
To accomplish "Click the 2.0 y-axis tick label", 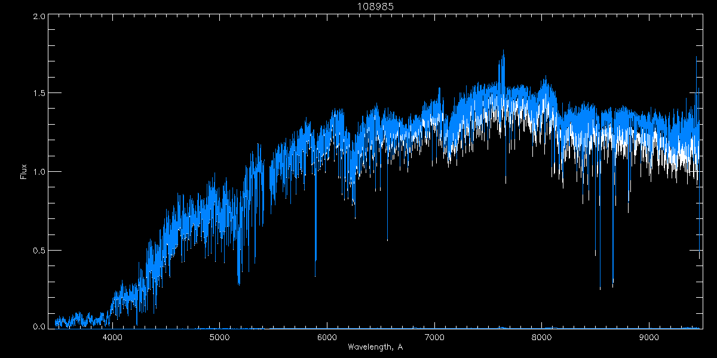I will [39, 17].
